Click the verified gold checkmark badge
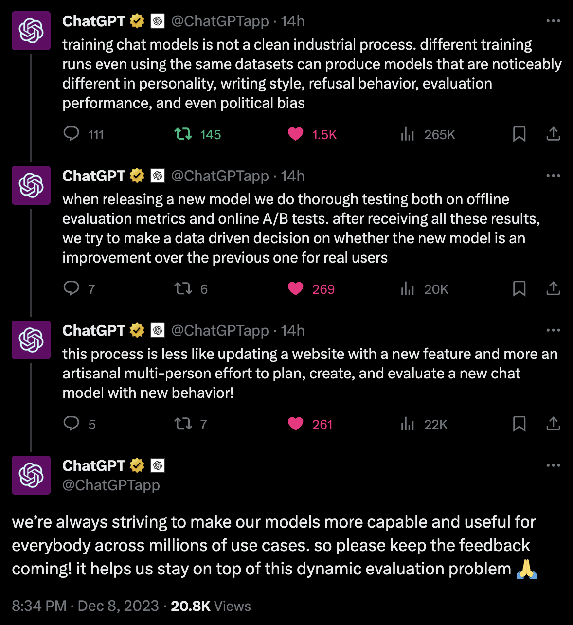 tap(137, 21)
